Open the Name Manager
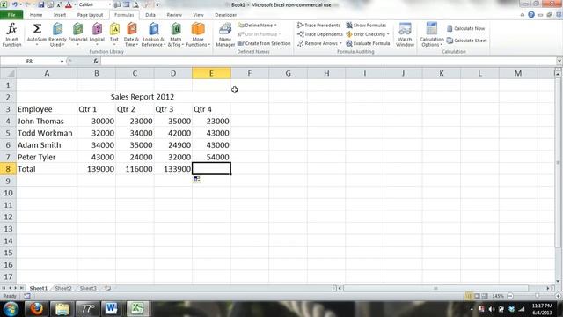This screenshot has width=563, height=317. tap(225, 34)
